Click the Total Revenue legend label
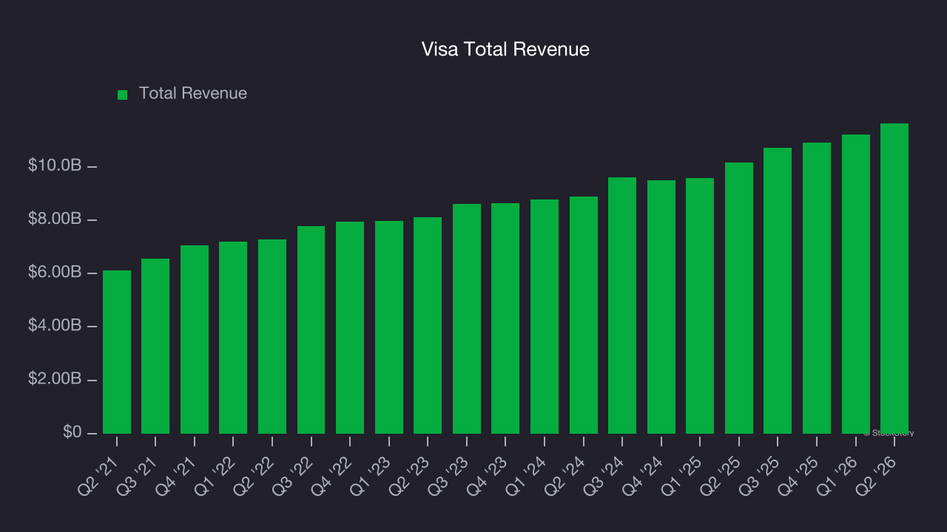 tap(193, 94)
